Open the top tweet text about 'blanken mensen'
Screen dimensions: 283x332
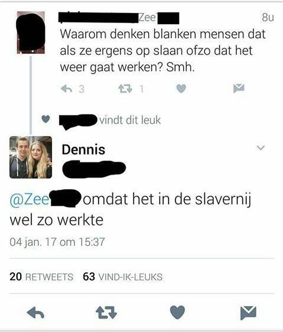[162, 51]
